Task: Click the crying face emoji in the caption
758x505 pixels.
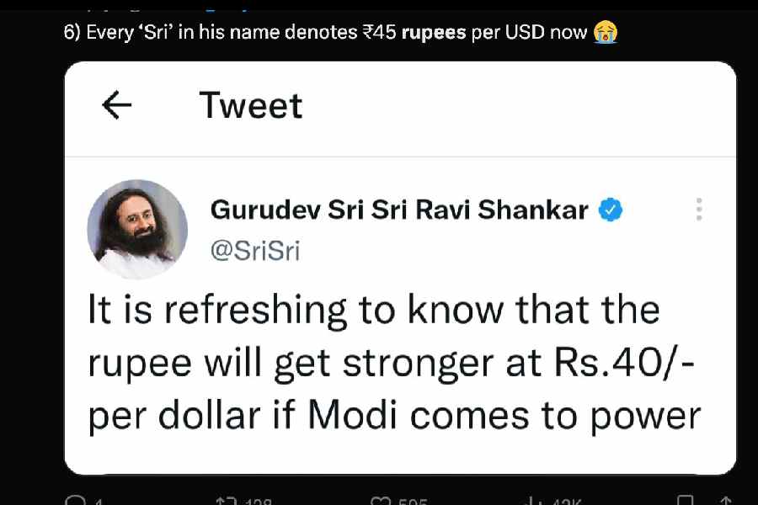Action: tap(605, 32)
